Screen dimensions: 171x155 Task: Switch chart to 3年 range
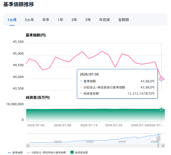coord(74,20)
